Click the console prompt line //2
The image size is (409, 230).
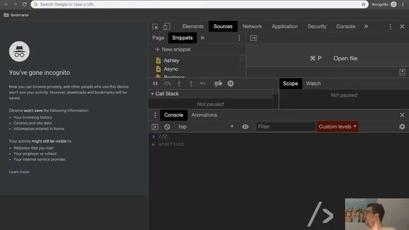[163, 137]
